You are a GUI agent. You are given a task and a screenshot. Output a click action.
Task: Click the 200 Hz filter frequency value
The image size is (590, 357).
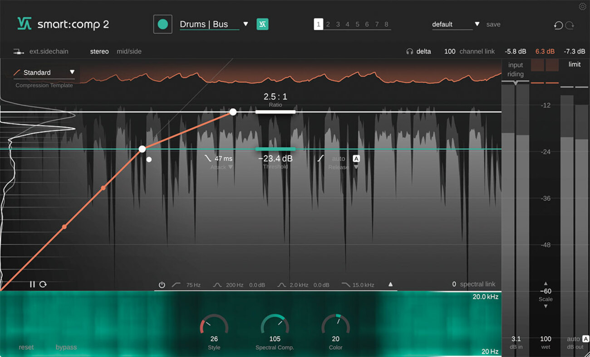tap(235, 285)
